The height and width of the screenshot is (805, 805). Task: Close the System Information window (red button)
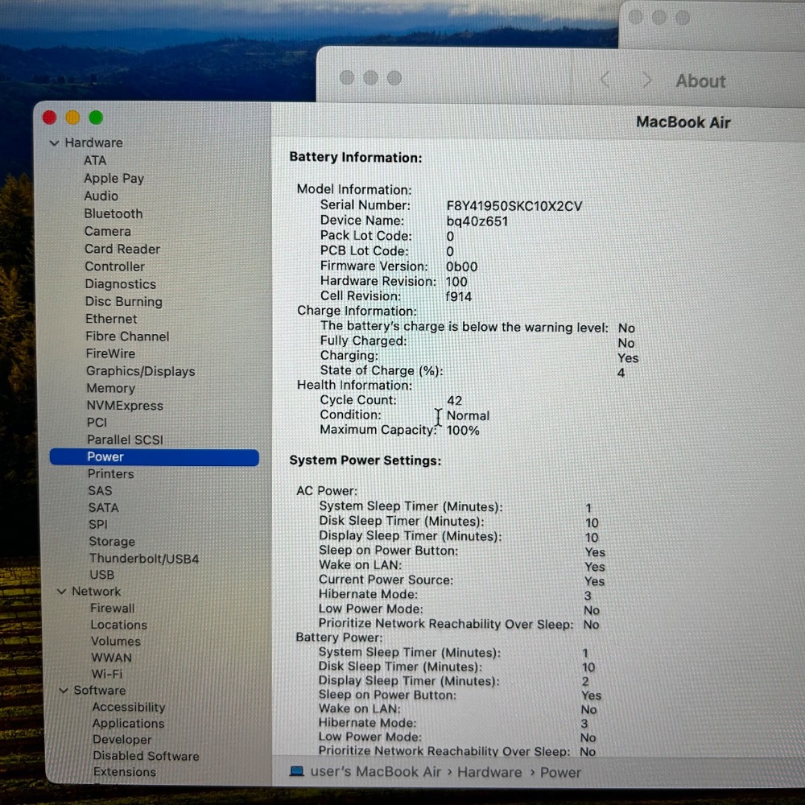(x=49, y=118)
